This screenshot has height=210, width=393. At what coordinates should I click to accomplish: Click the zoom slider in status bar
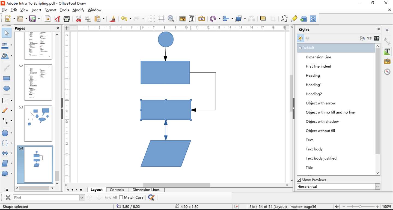[360, 207]
